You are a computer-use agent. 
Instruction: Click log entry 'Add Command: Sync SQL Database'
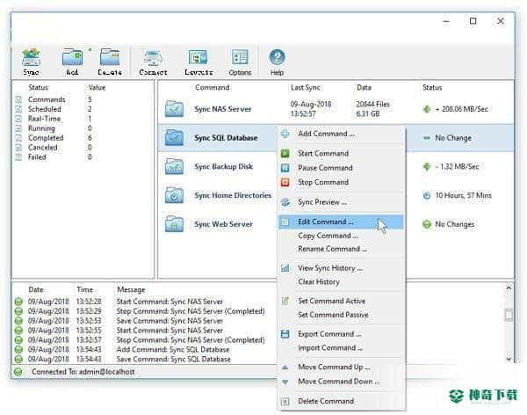pos(173,349)
